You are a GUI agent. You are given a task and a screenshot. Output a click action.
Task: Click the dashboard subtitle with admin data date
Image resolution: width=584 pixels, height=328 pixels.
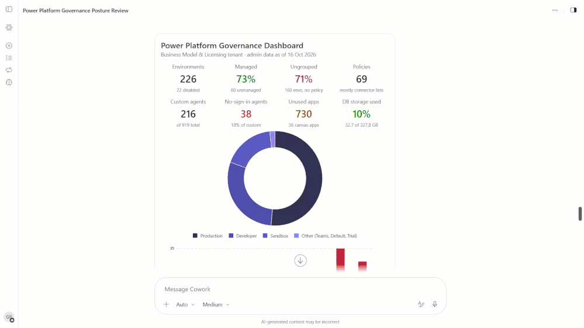[239, 55]
